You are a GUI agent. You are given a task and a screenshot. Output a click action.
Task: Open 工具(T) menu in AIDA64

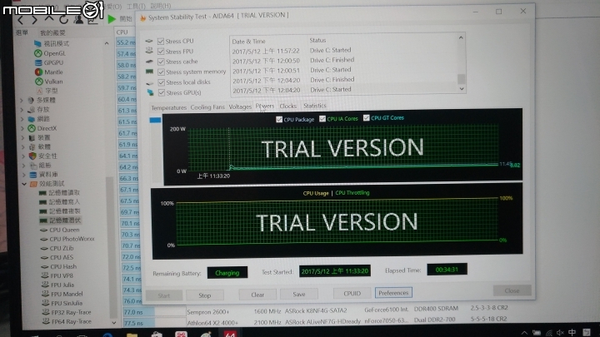click(x=136, y=6)
